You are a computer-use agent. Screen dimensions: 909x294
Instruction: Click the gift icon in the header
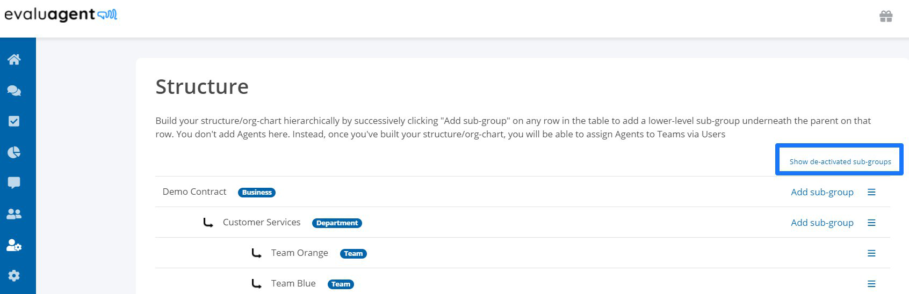point(886,17)
